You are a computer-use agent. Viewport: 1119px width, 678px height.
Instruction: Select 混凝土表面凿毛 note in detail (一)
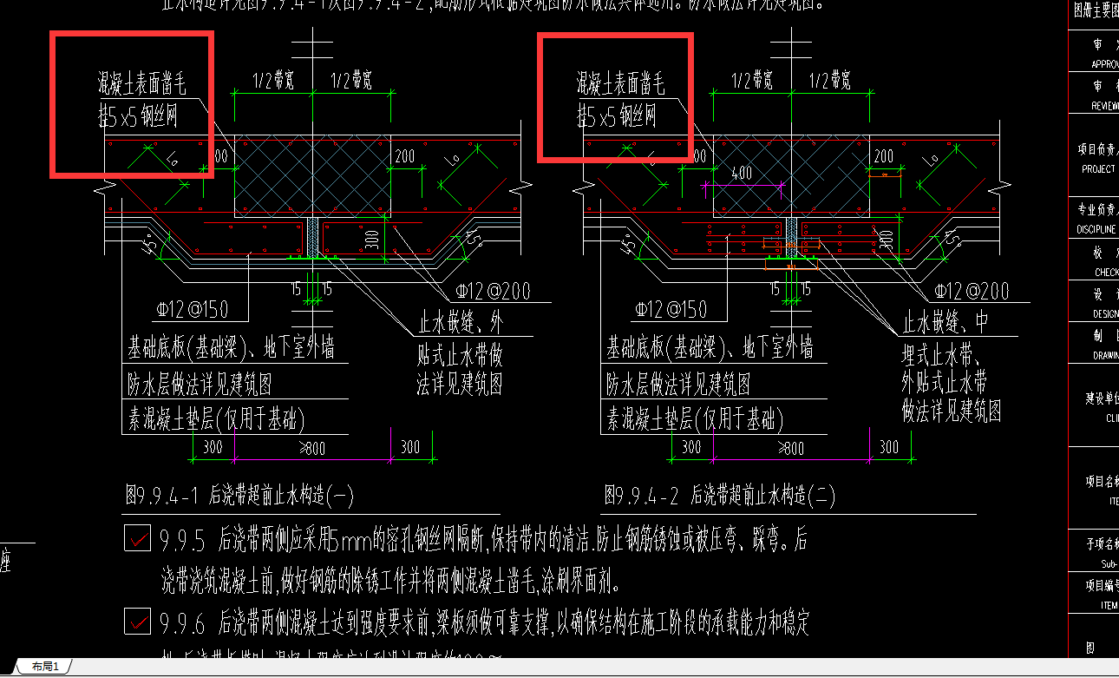141,84
